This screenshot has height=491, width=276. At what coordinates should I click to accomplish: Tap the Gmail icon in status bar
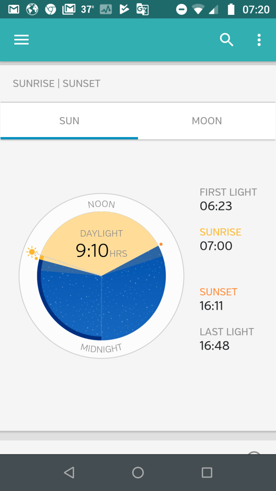(x=14, y=10)
